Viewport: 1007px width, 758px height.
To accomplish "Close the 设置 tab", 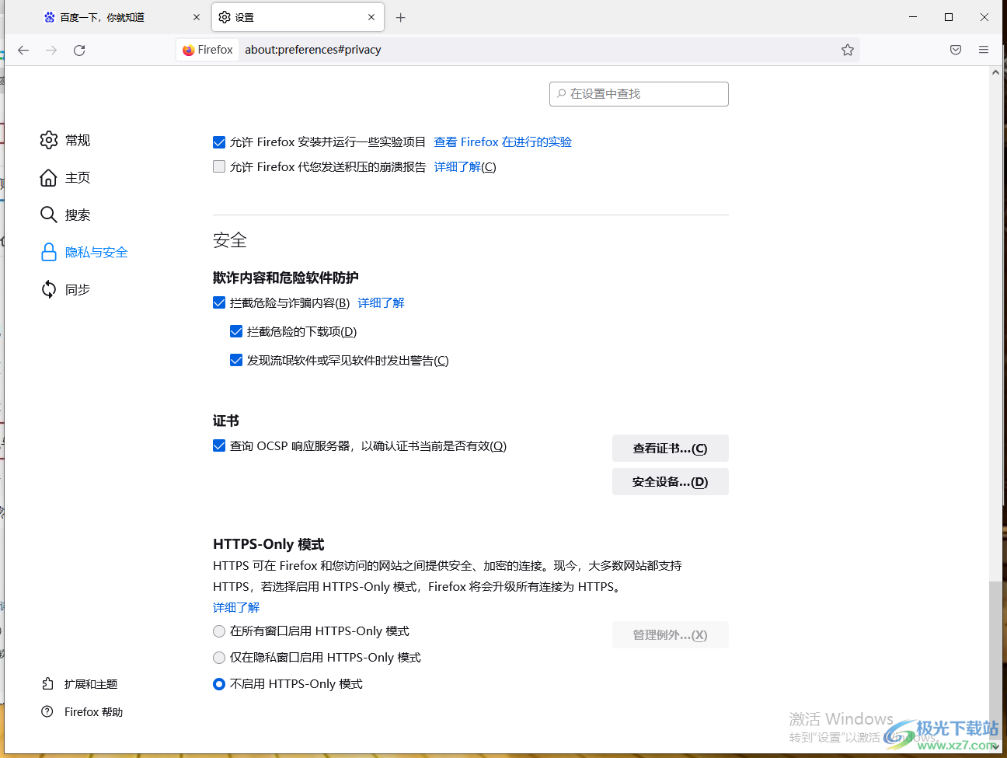I will (x=371, y=17).
